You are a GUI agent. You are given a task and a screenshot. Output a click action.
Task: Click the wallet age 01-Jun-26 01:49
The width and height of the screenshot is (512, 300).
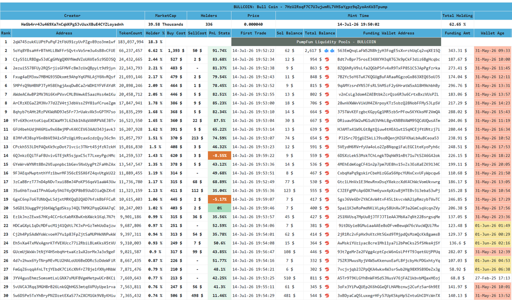click(x=493, y=225)
